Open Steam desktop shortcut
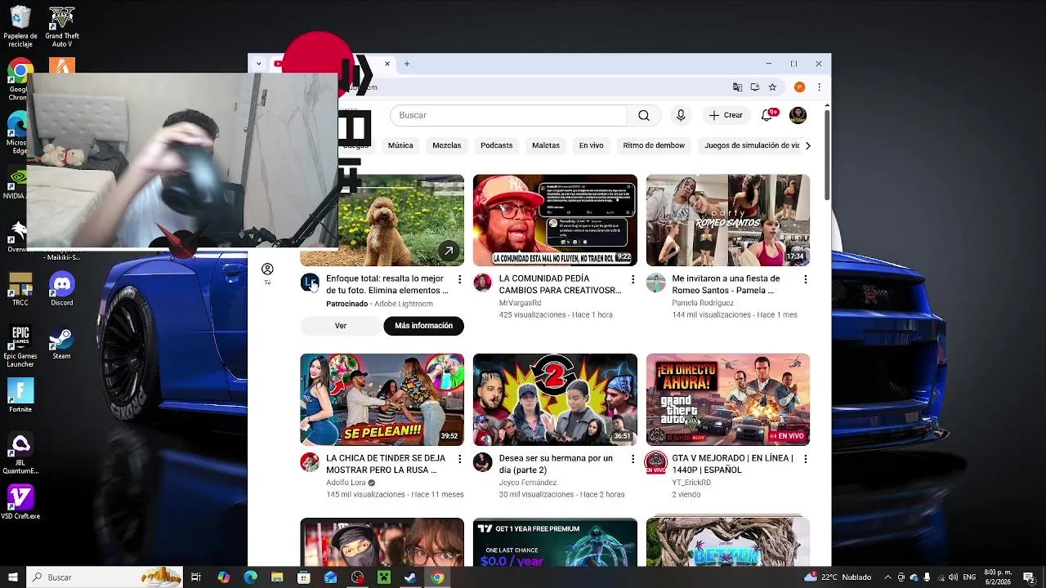Image resolution: width=1046 pixels, height=588 pixels. [62, 343]
